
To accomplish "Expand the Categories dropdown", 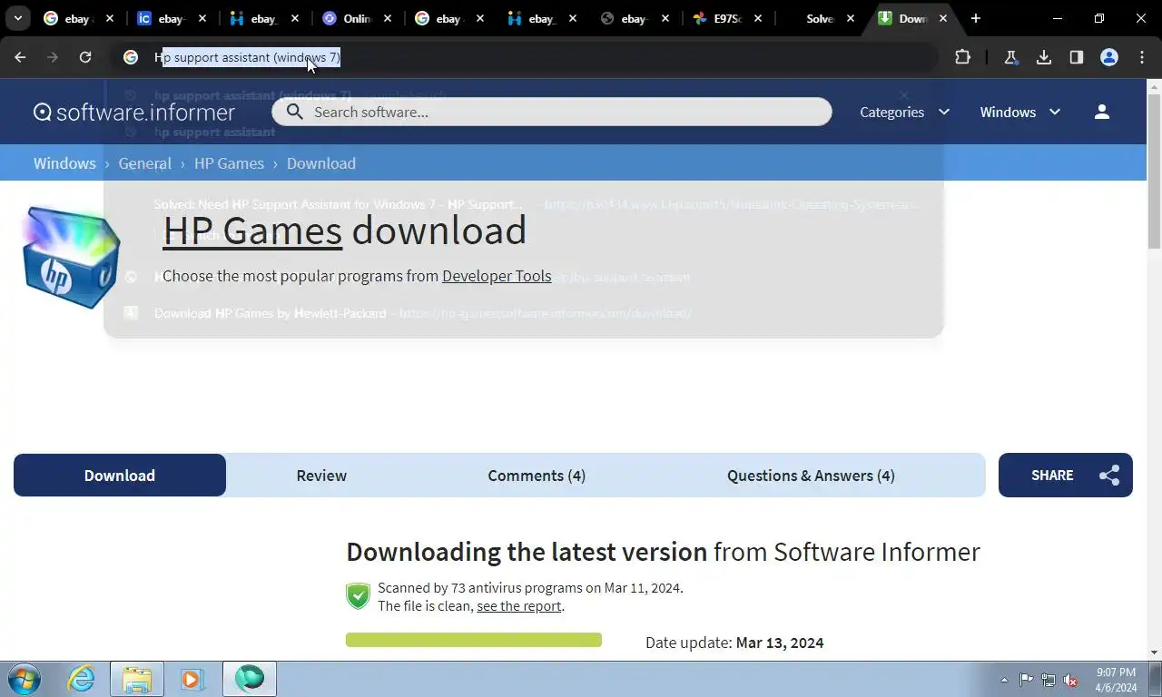I will (905, 112).
